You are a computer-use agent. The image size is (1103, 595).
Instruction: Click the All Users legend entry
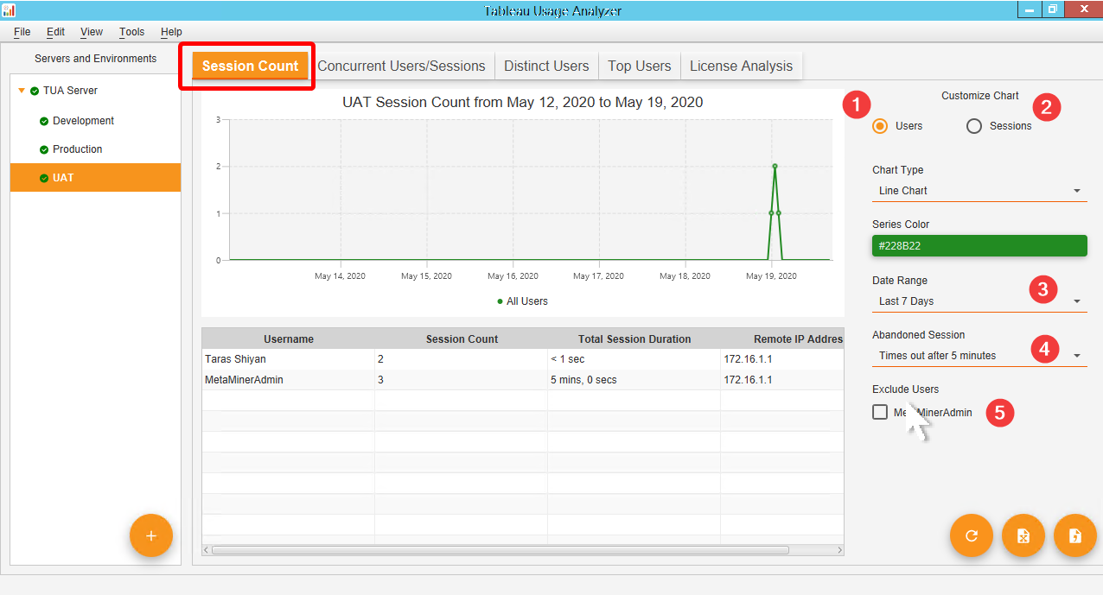[x=523, y=301]
